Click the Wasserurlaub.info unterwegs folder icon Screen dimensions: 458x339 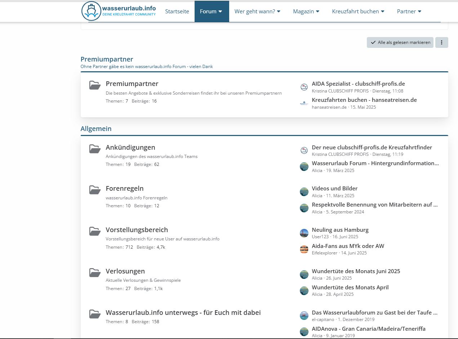coord(95,314)
